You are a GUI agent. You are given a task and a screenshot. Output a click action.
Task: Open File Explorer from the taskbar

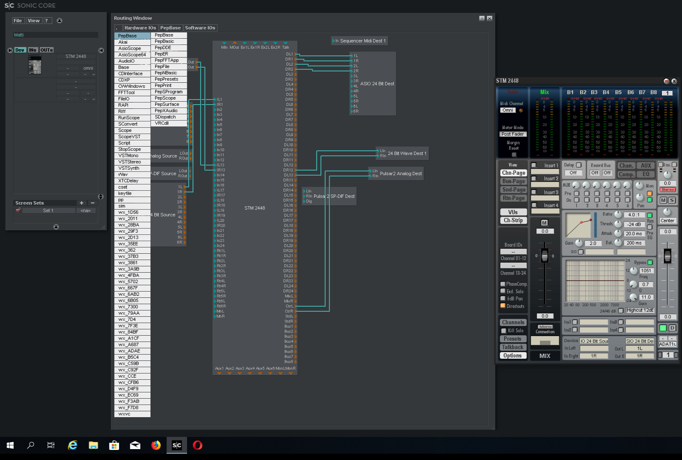93,445
